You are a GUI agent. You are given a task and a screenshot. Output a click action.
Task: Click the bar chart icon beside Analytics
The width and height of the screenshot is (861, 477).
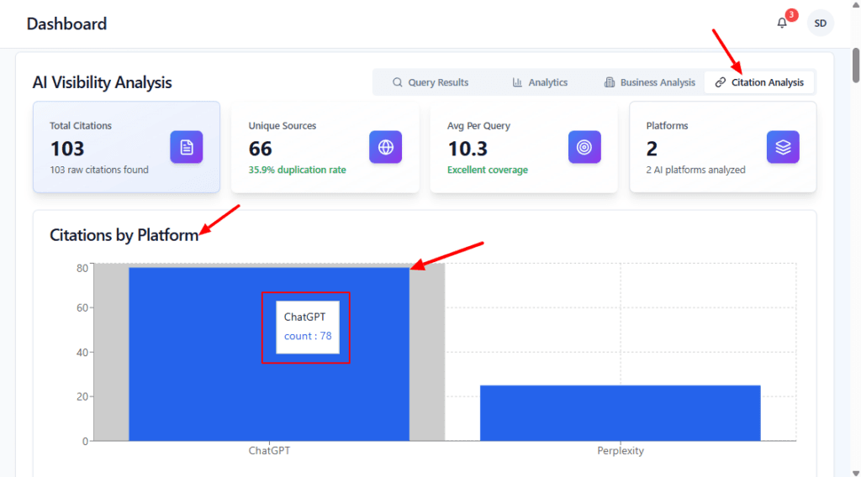click(x=517, y=82)
